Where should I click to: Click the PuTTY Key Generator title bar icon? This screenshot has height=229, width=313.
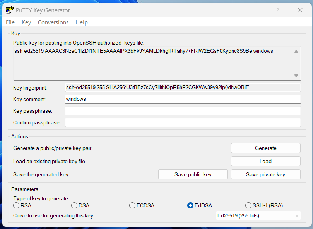[9, 10]
